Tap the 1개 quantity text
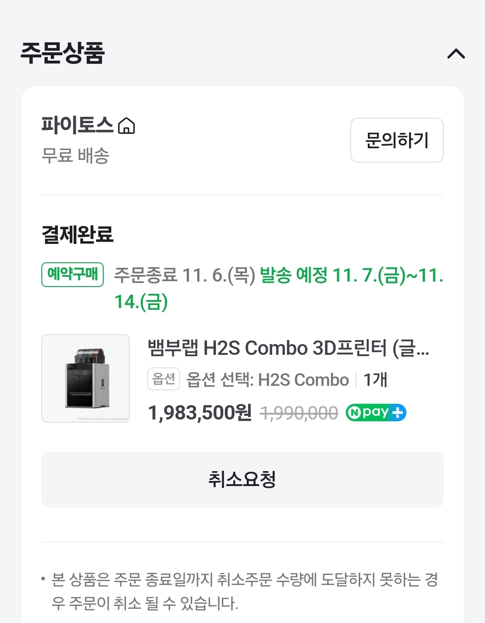 point(375,380)
